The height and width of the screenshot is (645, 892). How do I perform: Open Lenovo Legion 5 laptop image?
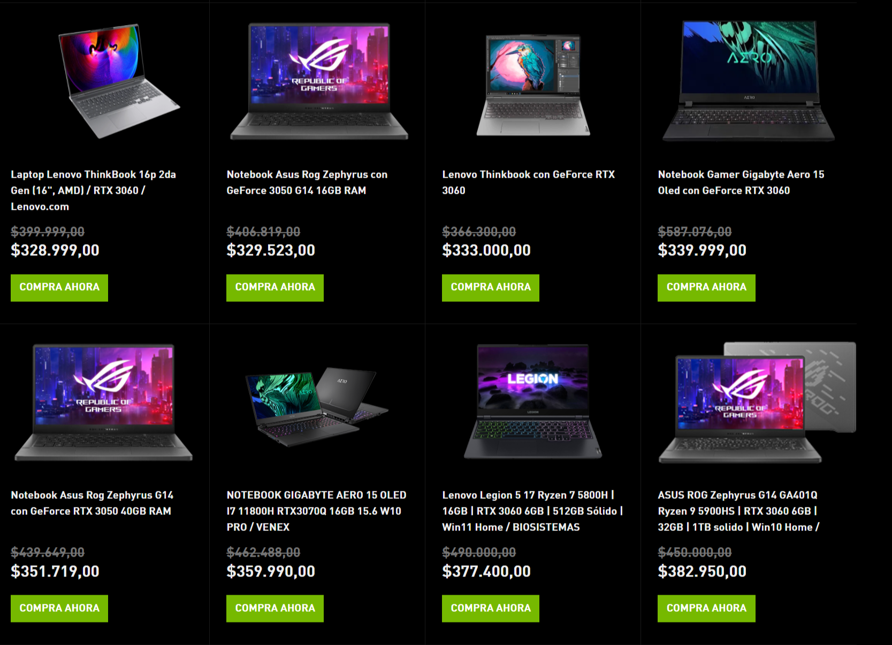tap(533, 401)
